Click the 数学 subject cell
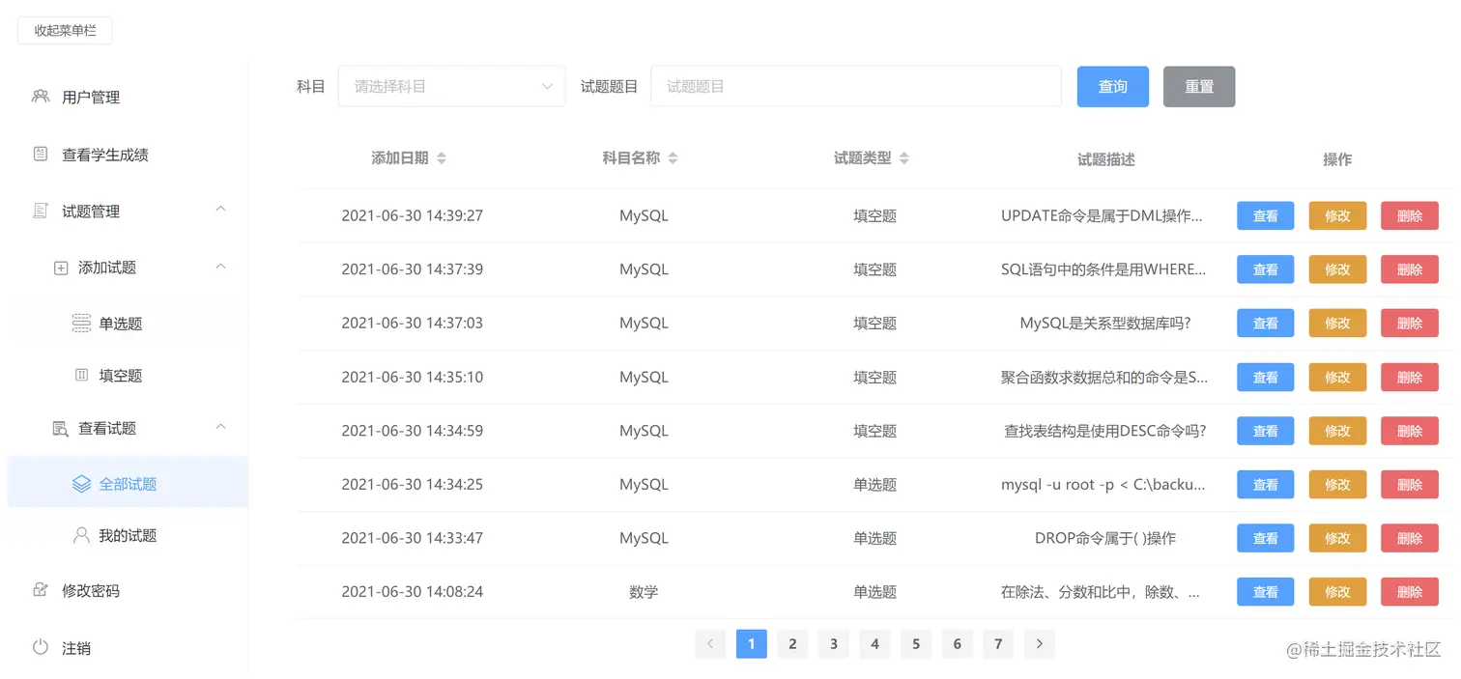 [x=644, y=591]
